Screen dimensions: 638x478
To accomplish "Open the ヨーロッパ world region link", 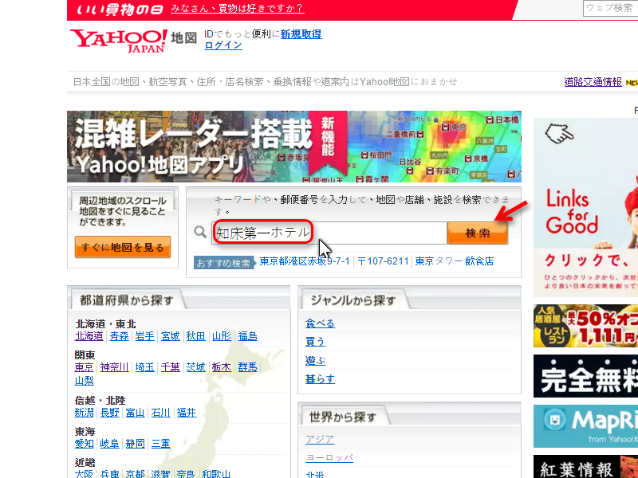I will pyautogui.click(x=329, y=457).
